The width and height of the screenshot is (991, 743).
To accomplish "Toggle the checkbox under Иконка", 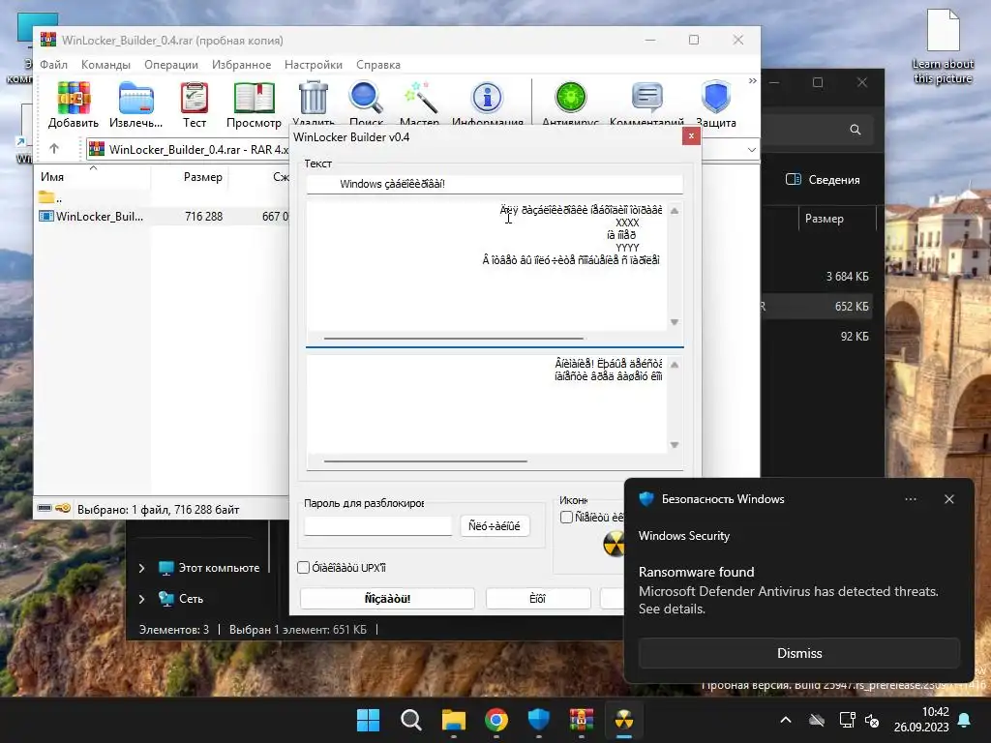I will pos(567,517).
